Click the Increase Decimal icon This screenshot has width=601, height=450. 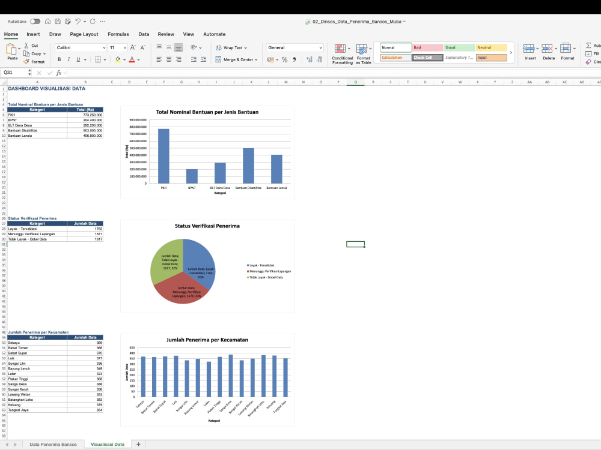point(310,59)
